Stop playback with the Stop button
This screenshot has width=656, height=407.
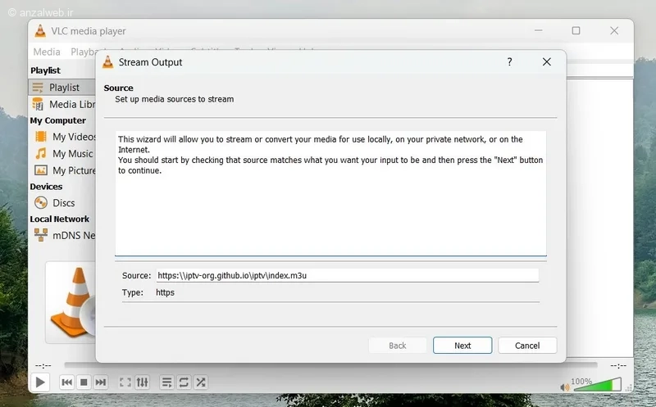click(x=84, y=382)
